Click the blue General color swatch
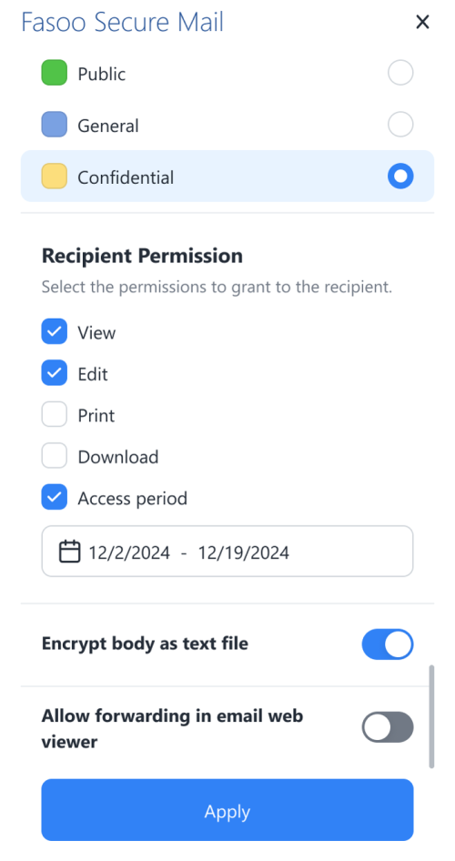 (x=55, y=125)
